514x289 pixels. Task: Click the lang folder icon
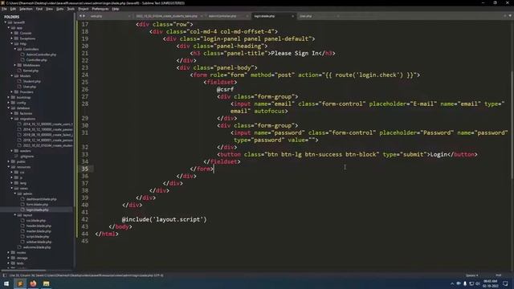pos(16,183)
